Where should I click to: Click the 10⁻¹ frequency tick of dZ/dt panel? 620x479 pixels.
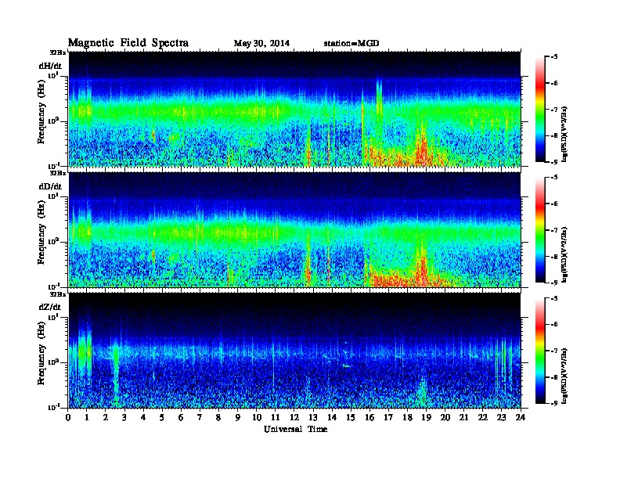click(x=54, y=407)
